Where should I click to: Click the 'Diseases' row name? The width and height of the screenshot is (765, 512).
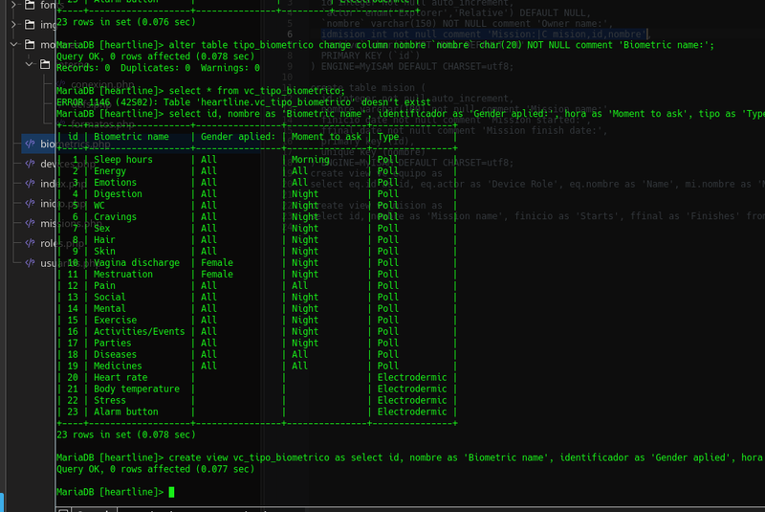click(115, 354)
